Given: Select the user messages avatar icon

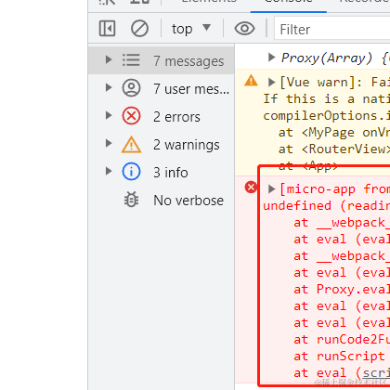Looking at the screenshot, I should coord(131,88).
